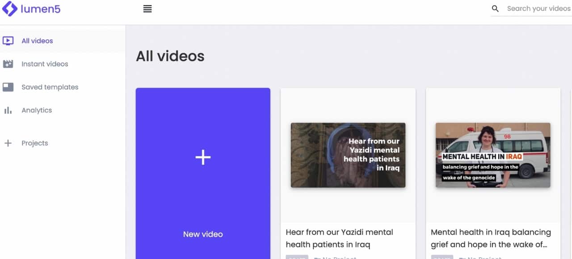
Task: Click the magnifying glass search icon
Action: coord(495,8)
